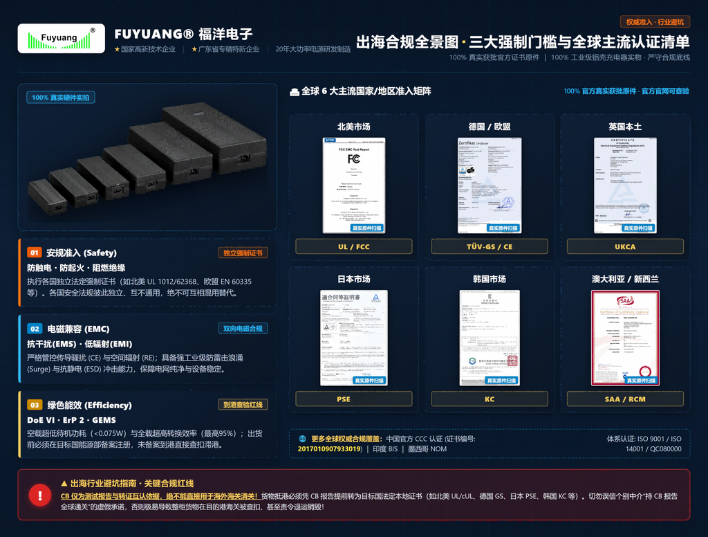Click the SAA / RCM label button
The height and width of the screenshot is (537, 708).
(x=625, y=399)
